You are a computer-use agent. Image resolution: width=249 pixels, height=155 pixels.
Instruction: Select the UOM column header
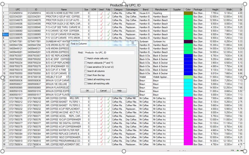click(x=94, y=10)
